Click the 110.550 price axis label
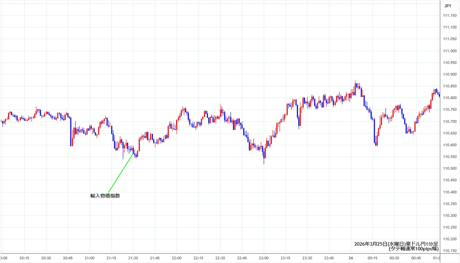 450,157
